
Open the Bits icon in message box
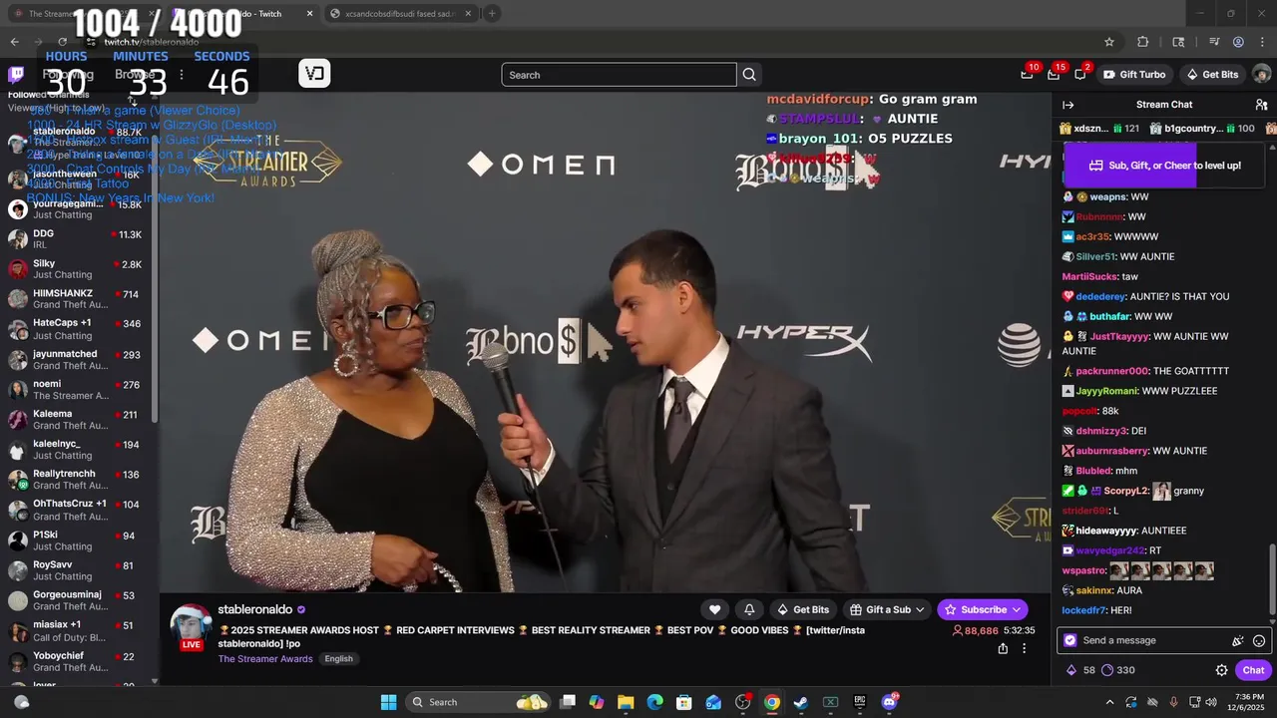click(x=1237, y=640)
